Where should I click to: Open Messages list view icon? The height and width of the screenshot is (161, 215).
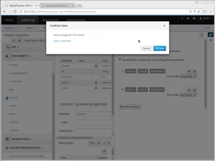(104, 151)
